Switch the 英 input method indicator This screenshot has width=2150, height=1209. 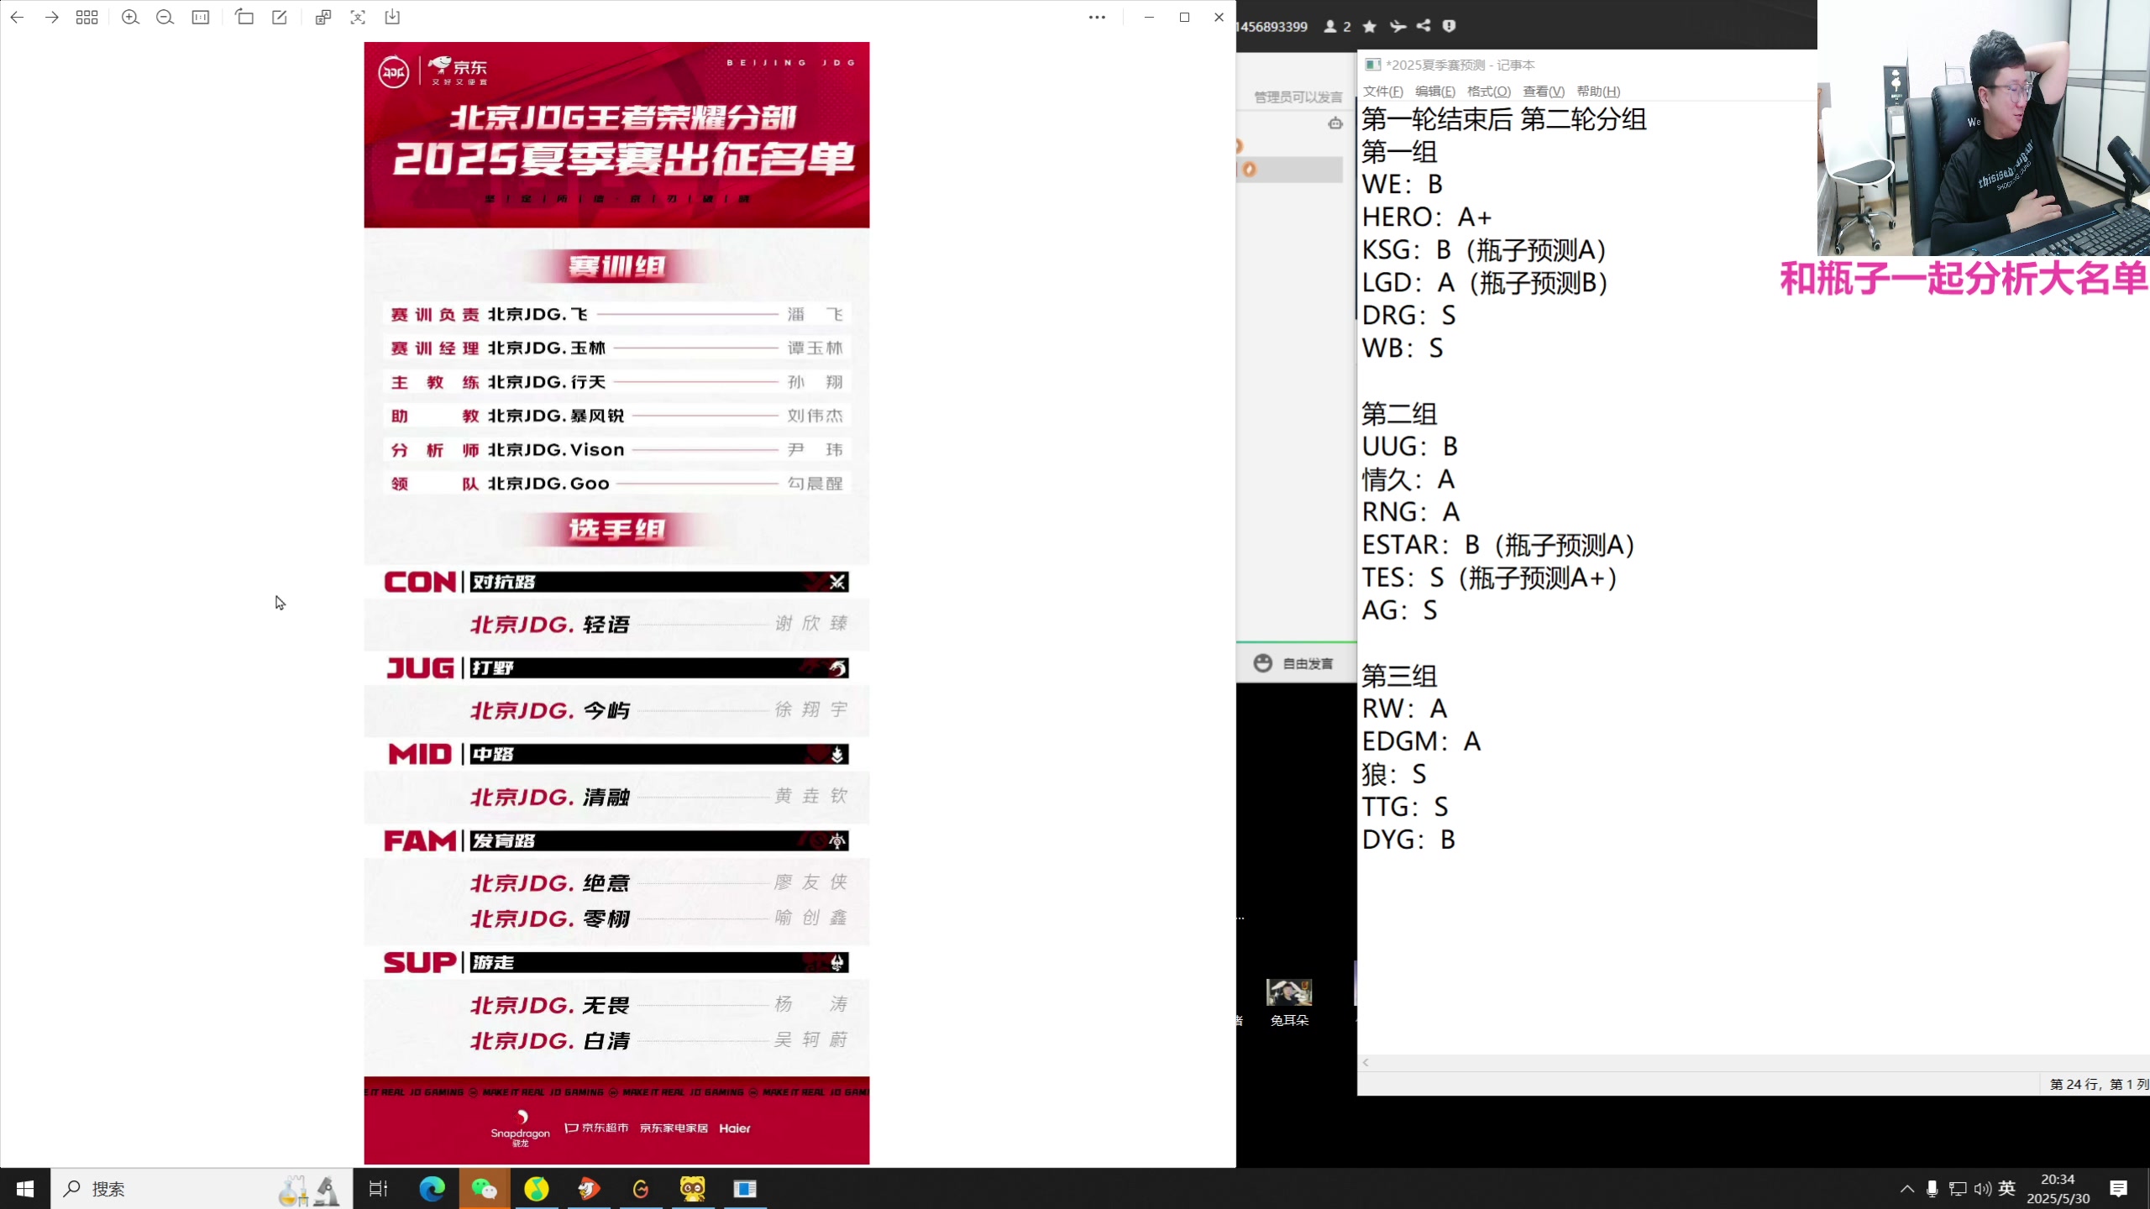coord(2007,1188)
